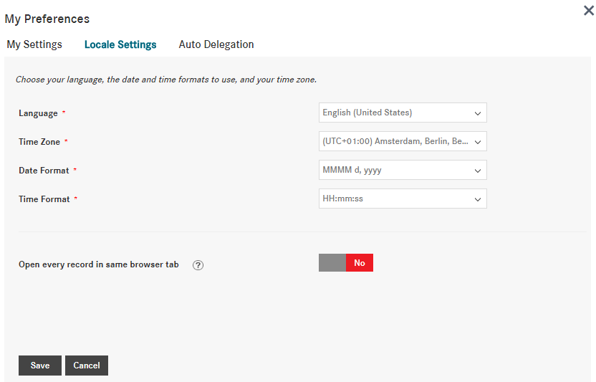Click the Date Format dropdown chevron arrow
This screenshot has width=596, height=382.
[x=478, y=171]
